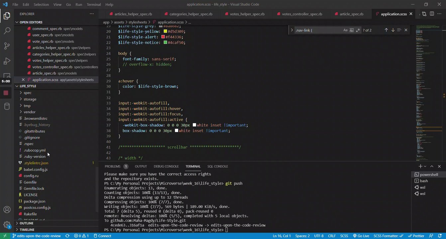Toggle Match Case in the find widget

[x=345, y=30]
